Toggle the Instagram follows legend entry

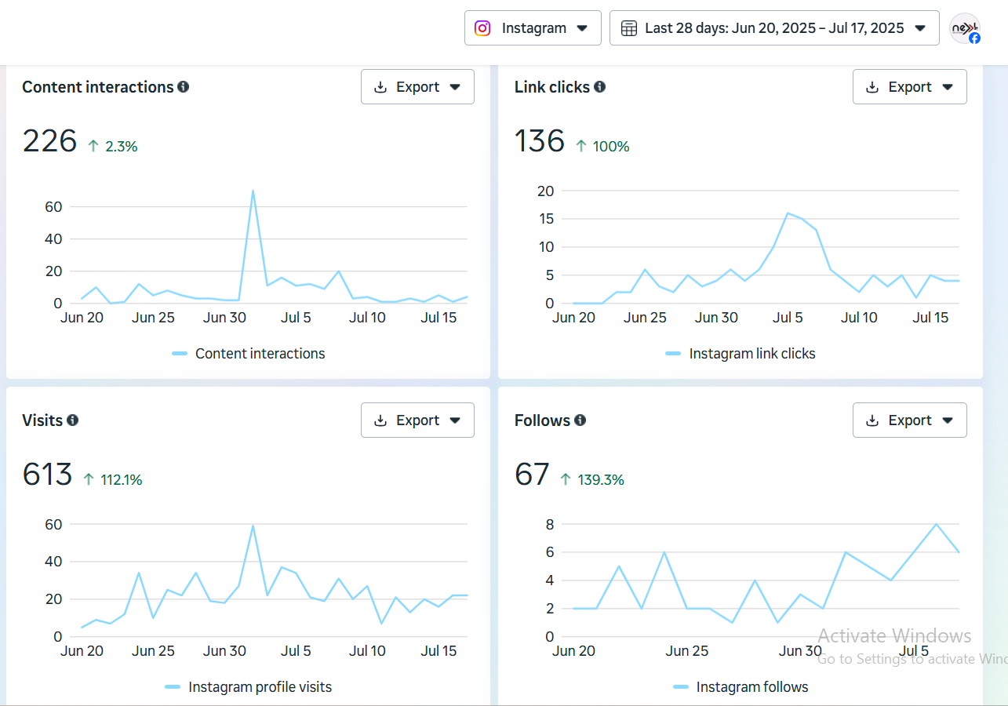point(741,687)
